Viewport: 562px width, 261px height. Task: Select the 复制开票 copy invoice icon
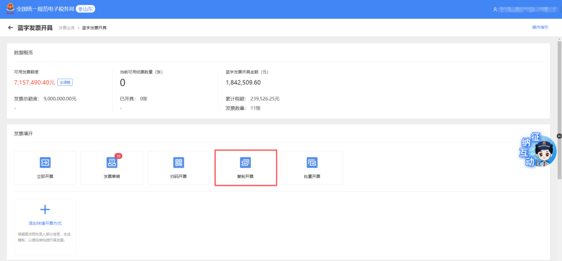245,163
